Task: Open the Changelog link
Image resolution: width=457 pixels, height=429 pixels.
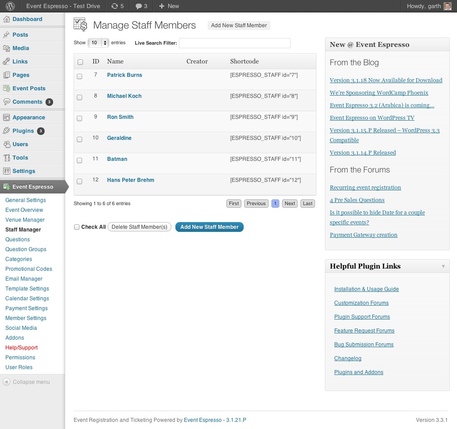Action: [x=348, y=358]
